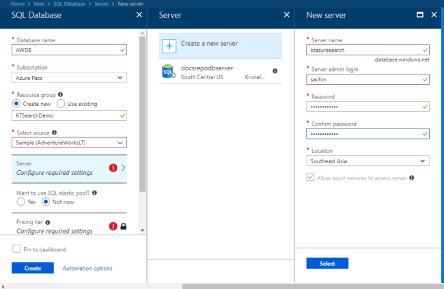Go to New breadcrumb
444x289 pixels.
(39, 4)
